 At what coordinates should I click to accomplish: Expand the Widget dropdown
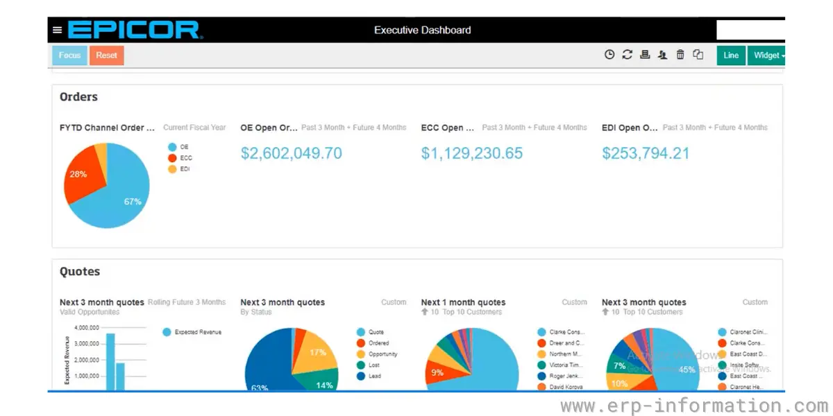[x=766, y=55]
